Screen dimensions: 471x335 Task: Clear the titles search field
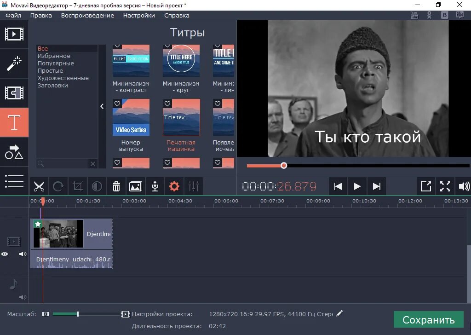click(93, 164)
